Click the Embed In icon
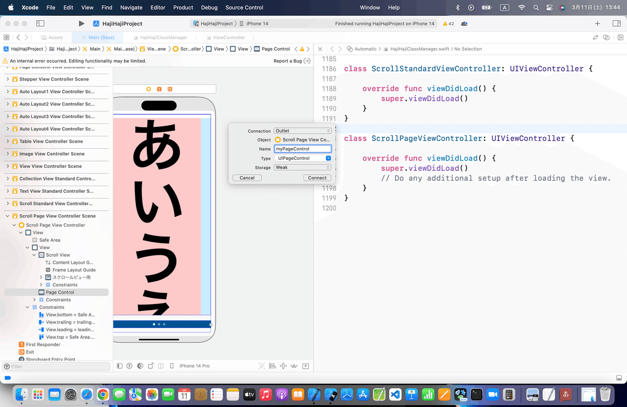The height and width of the screenshot is (407, 627). click(306, 366)
